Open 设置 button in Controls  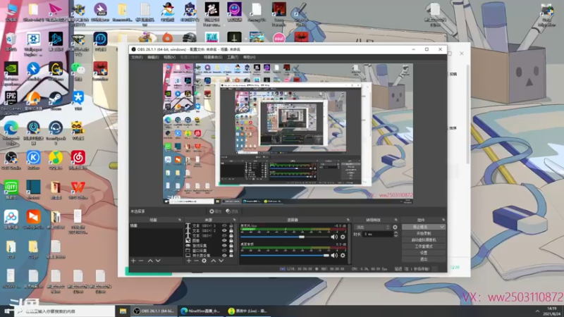[424, 253]
